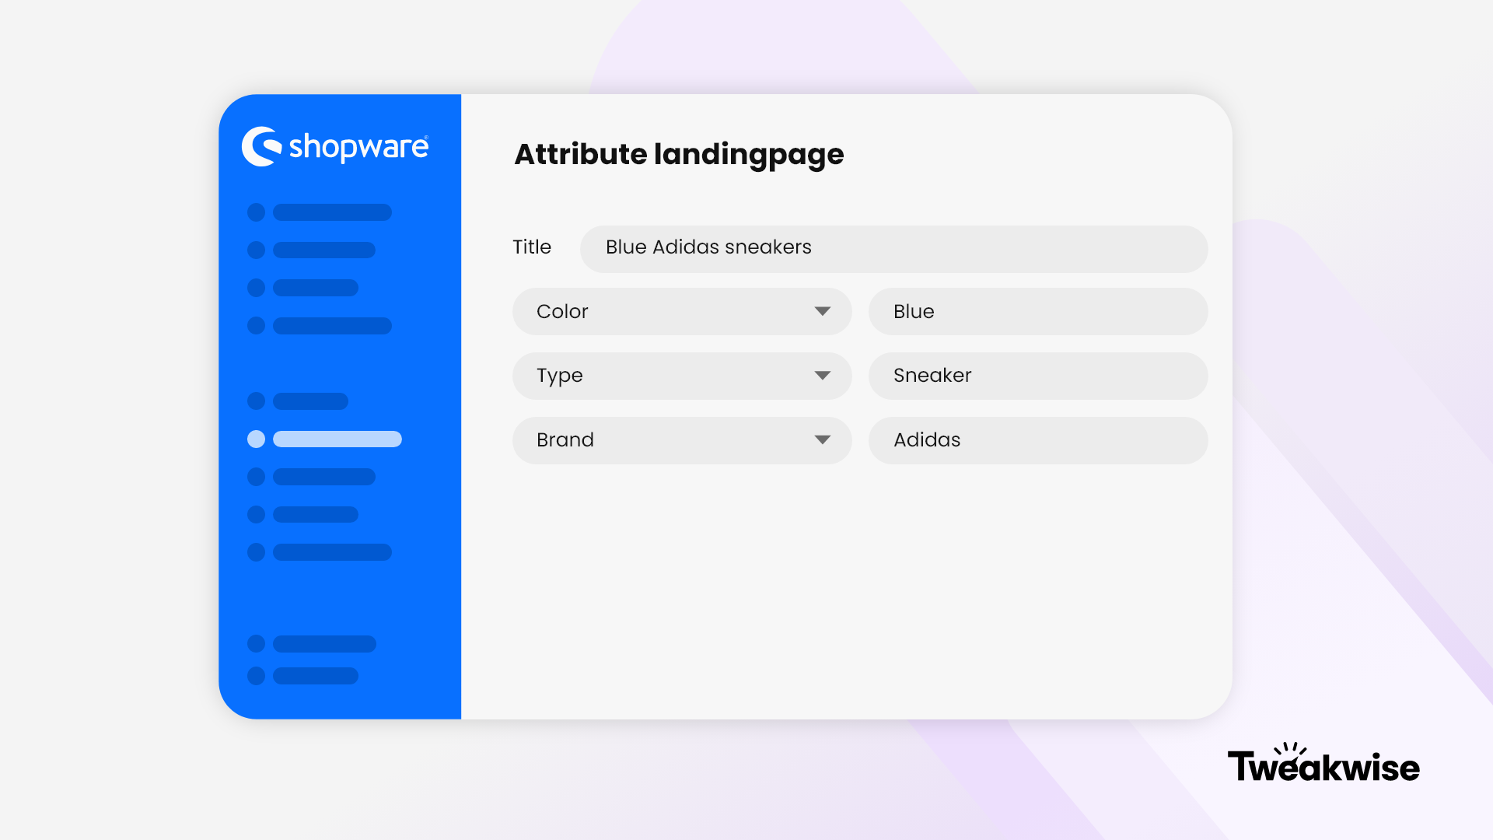Image resolution: width=1493 pixels, height=840 pixels.
Task: Click the bottom-most sidebar menu item
Action: pos(315,676)
